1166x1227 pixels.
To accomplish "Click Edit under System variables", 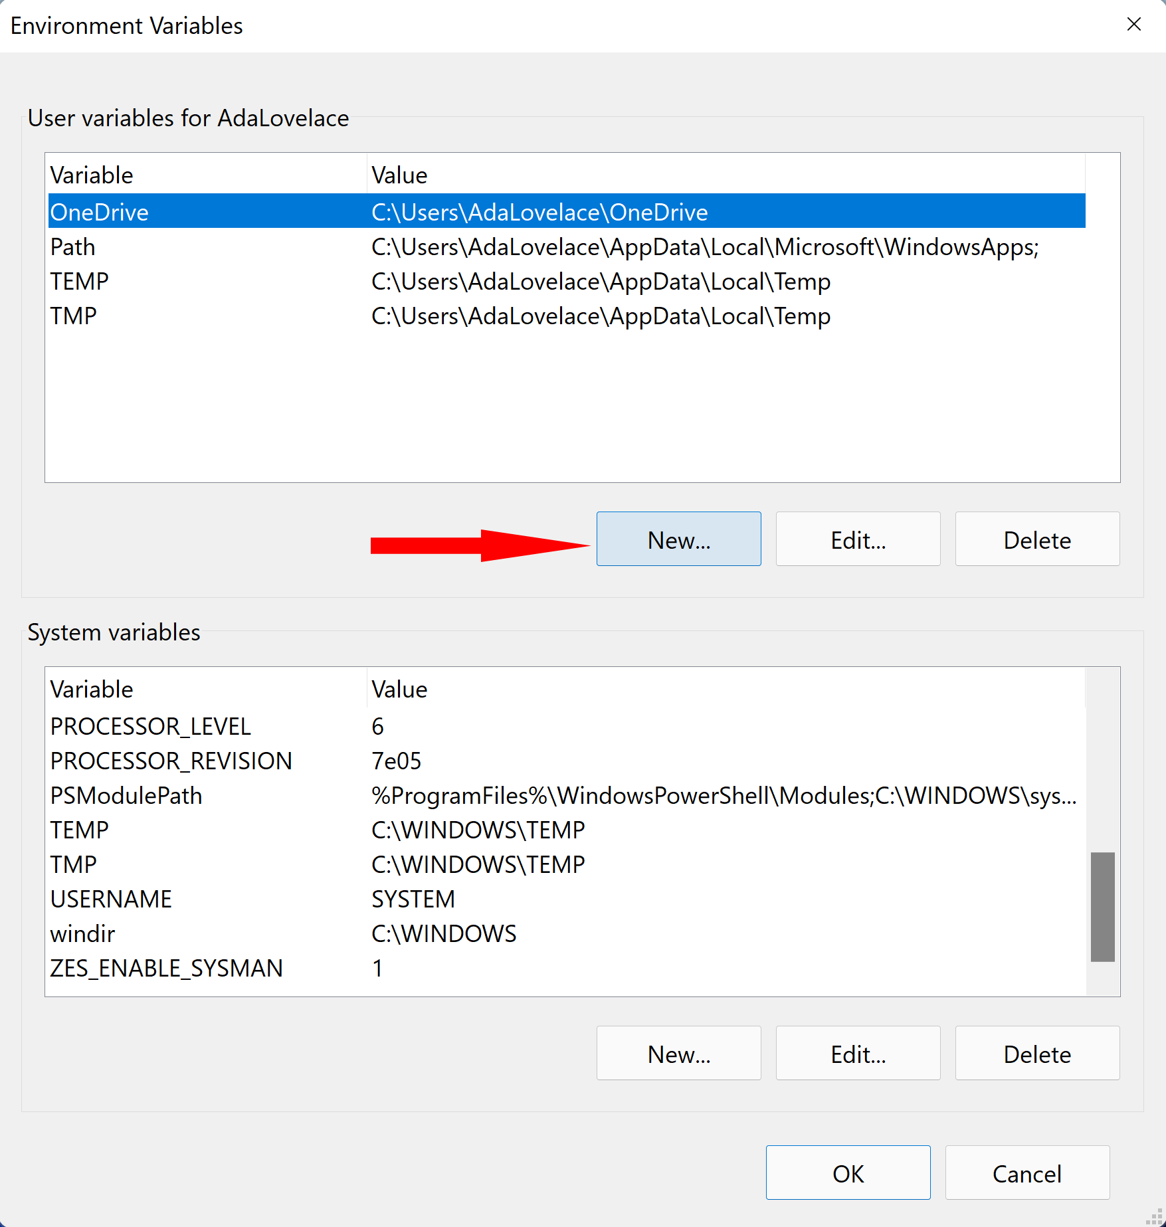I will click(x=858, y=1054).
